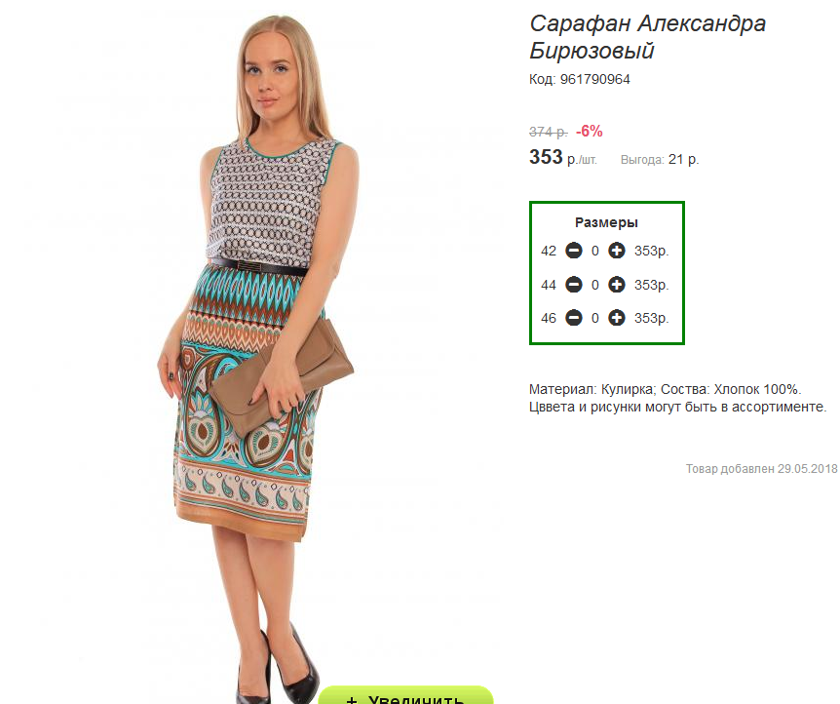Decrease quantity for size 46

pos(574,318)
